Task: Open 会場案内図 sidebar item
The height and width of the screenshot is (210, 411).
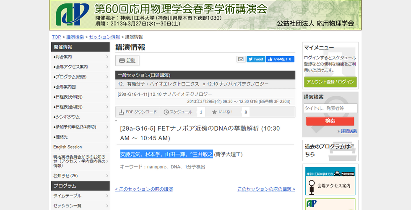Action: pyautogui.click(x=80, y=87)
